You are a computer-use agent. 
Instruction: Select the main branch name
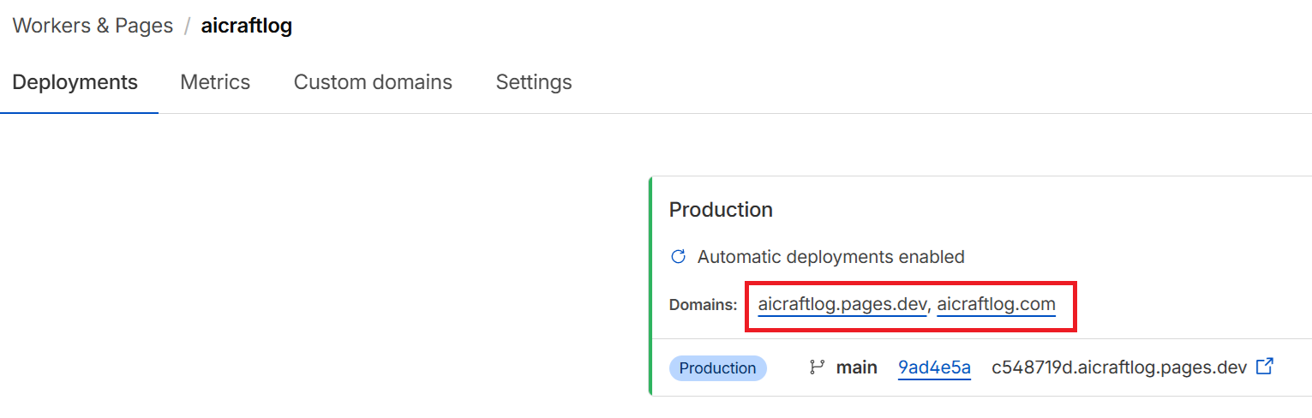(856, 368)
